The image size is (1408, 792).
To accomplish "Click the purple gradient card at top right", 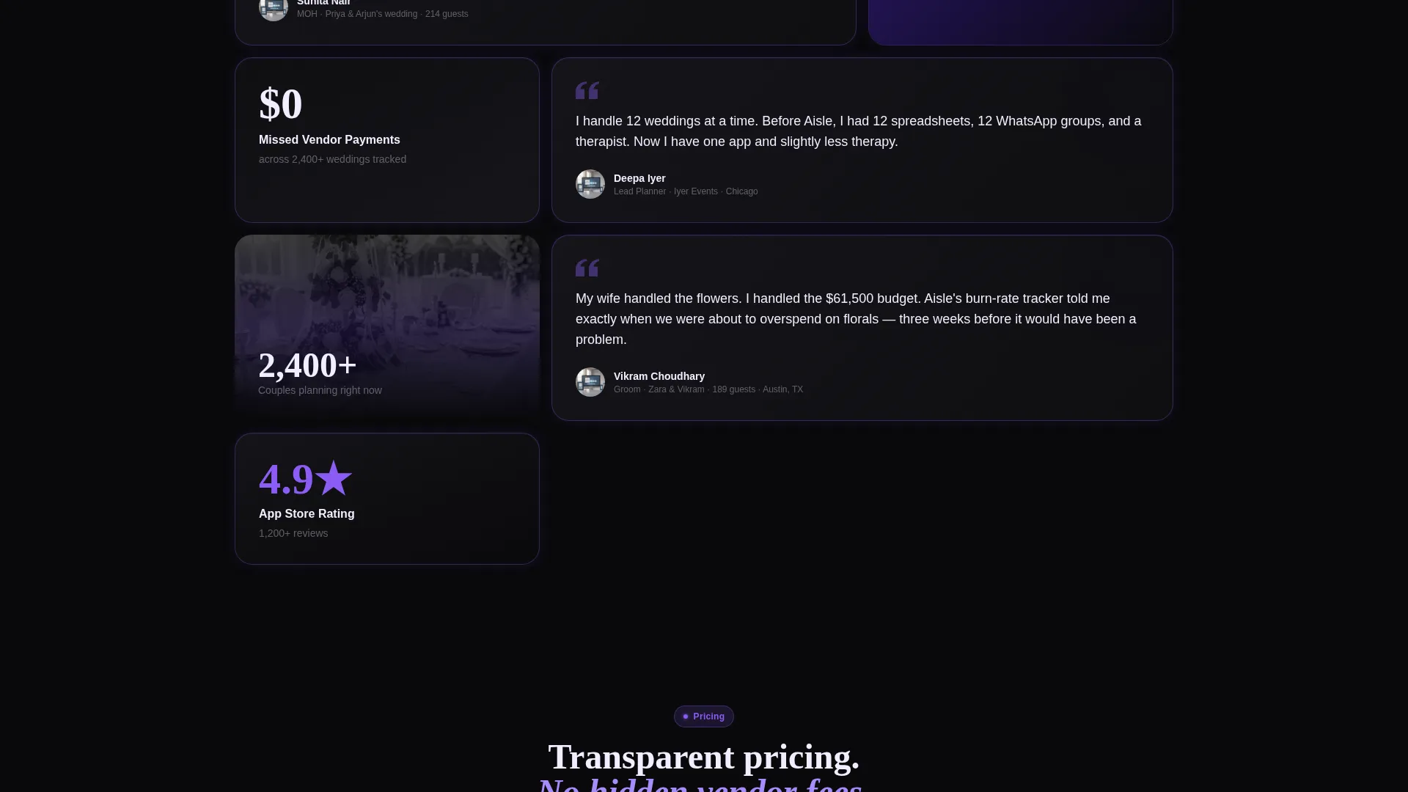I will pos(1021,22).
